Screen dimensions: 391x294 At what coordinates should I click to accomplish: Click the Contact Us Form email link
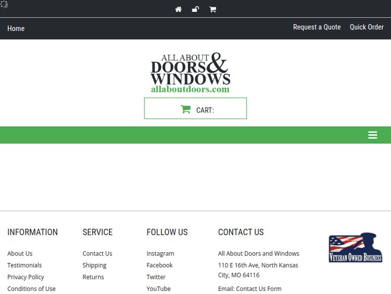pyautogui.click(x=259, y=289)
